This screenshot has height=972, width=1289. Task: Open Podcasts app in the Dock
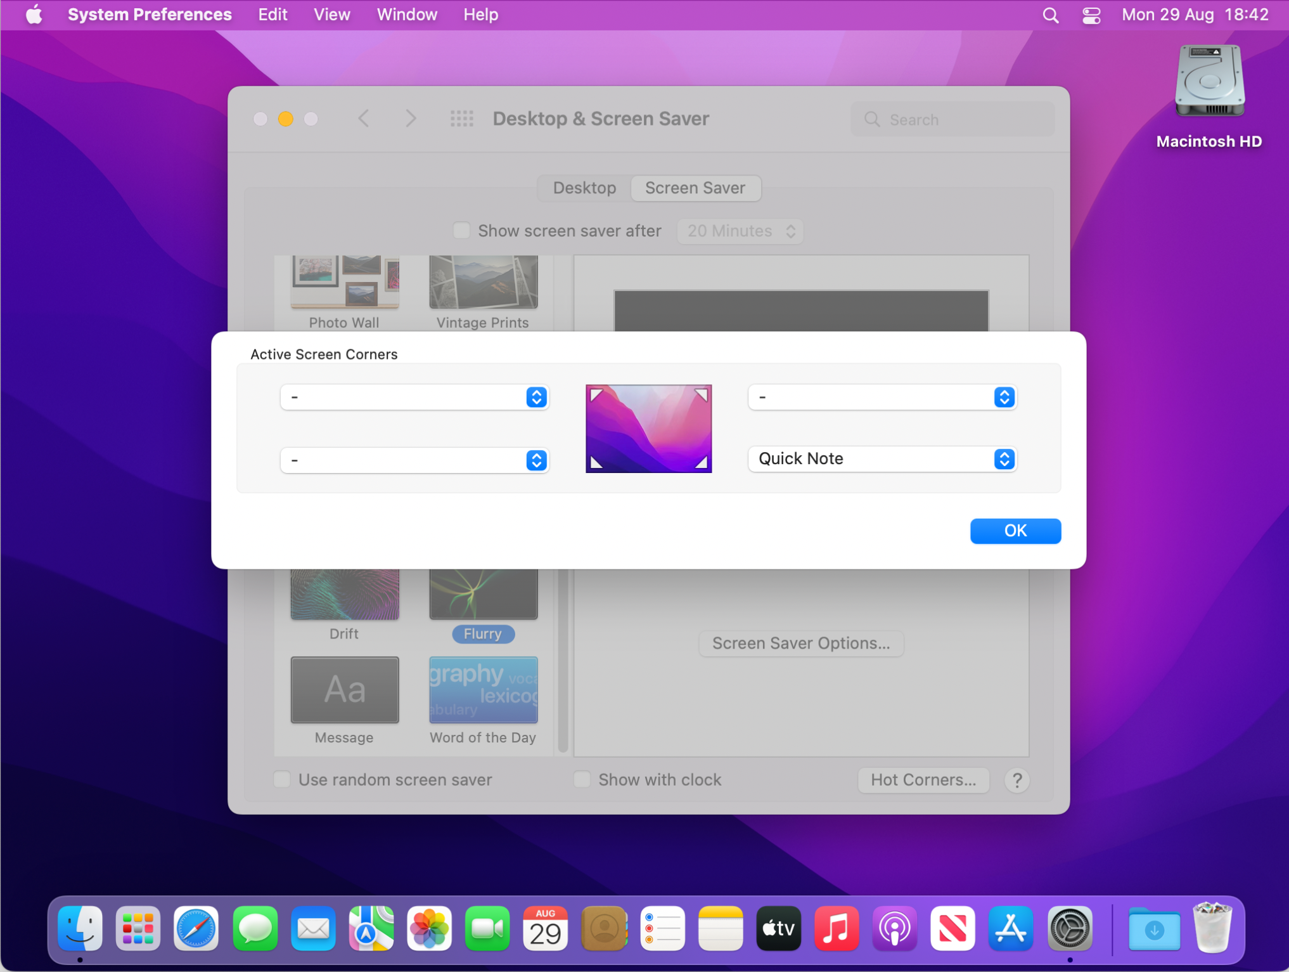coord(895,928)
